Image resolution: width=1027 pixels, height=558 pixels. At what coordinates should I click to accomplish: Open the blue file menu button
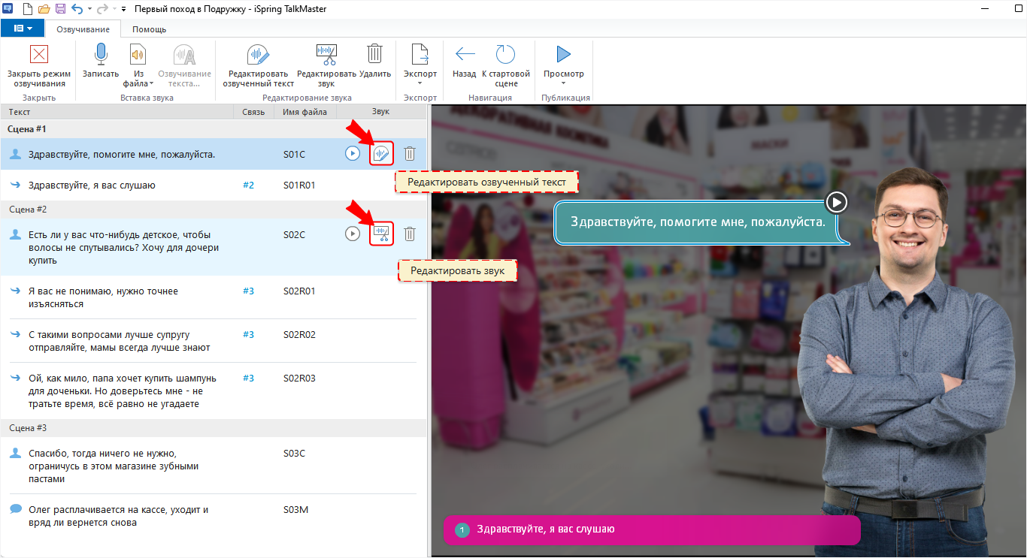(23, 29)
